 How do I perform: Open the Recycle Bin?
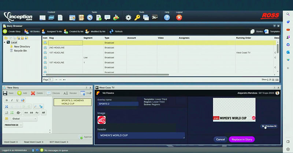(x=18, y=51)
